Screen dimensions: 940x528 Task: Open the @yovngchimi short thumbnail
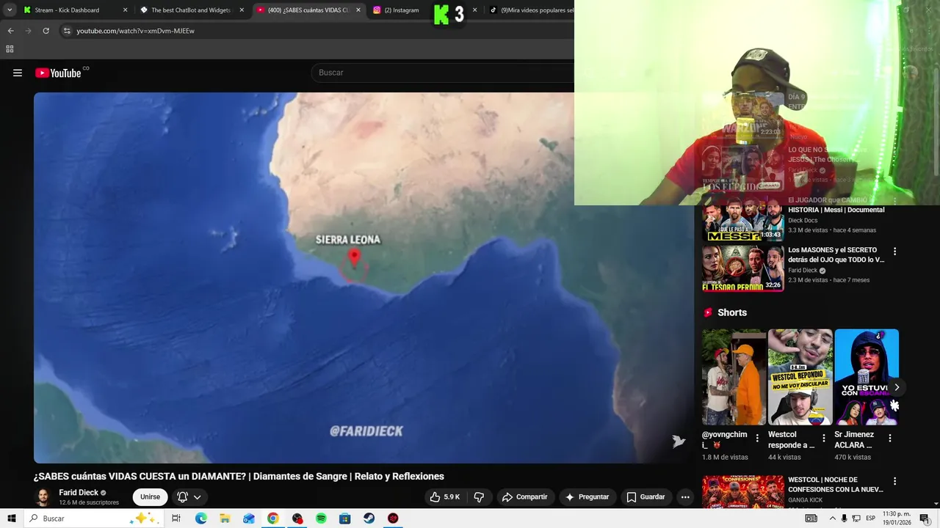[734, 377]
